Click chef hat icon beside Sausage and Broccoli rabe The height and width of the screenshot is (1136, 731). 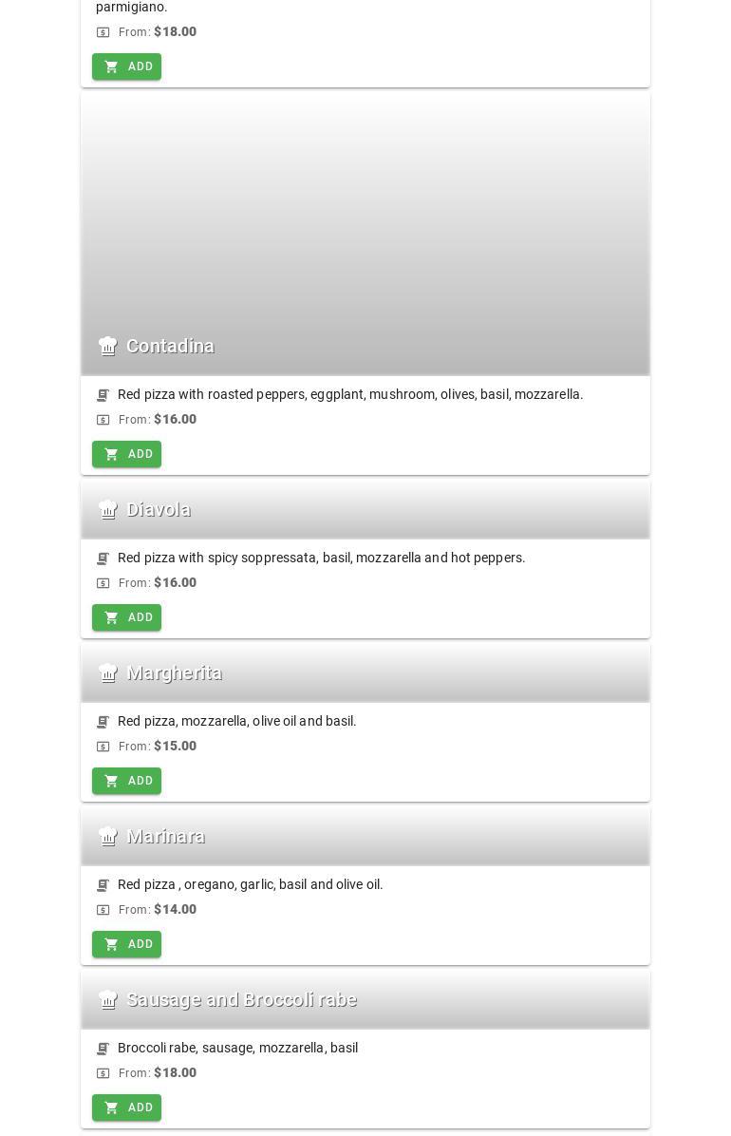(x=108, y=1000)
